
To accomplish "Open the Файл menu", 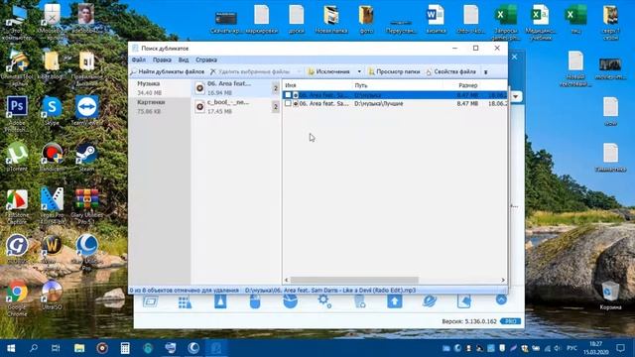I will 139,59.
